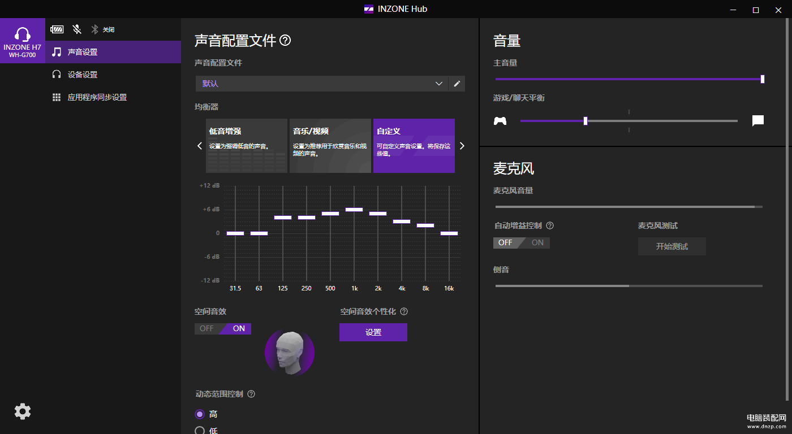
Task: Click the INZONE Hub logo in the title bar
Action: pos(368,9)
